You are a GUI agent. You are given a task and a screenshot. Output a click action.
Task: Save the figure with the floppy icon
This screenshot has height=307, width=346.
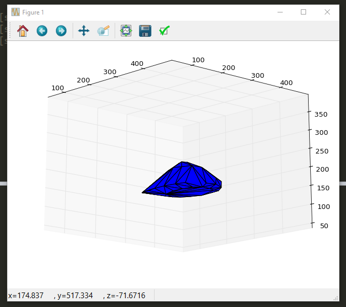[x=145, y=31]
